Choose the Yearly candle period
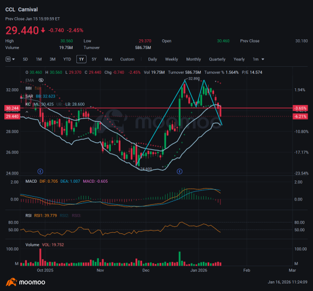 (239, 59)
